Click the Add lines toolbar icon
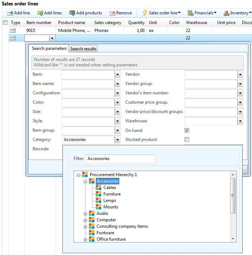The image size is (252, 255). coord(40,13)
